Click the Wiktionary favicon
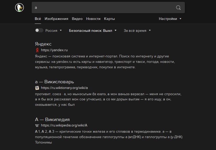 (x=37, y=88)
